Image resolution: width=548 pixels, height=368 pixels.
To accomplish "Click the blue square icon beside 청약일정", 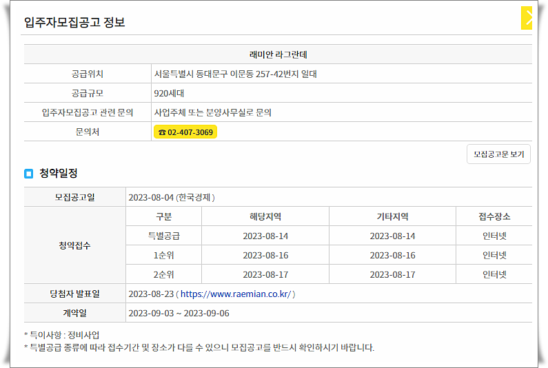I will point(29,174).
